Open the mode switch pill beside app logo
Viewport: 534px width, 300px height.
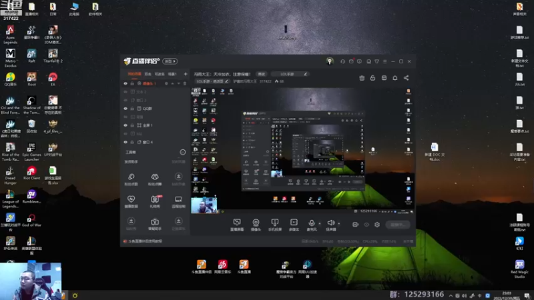(170, 61)
